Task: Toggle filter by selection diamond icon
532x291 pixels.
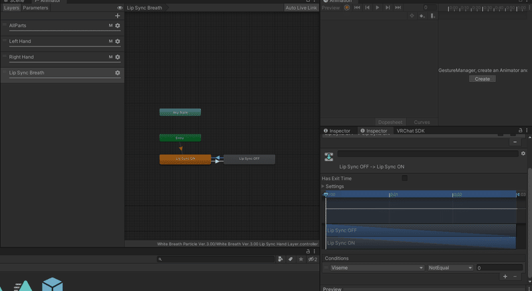Action: (412, 15)
